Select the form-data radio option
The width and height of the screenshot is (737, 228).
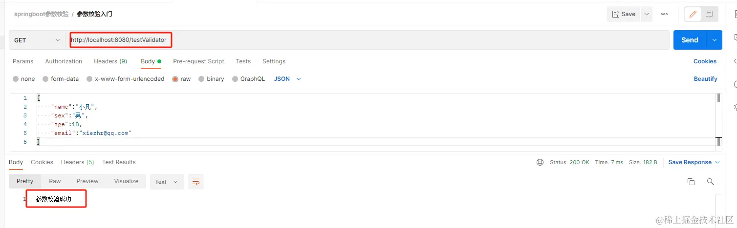pos(46,79)
